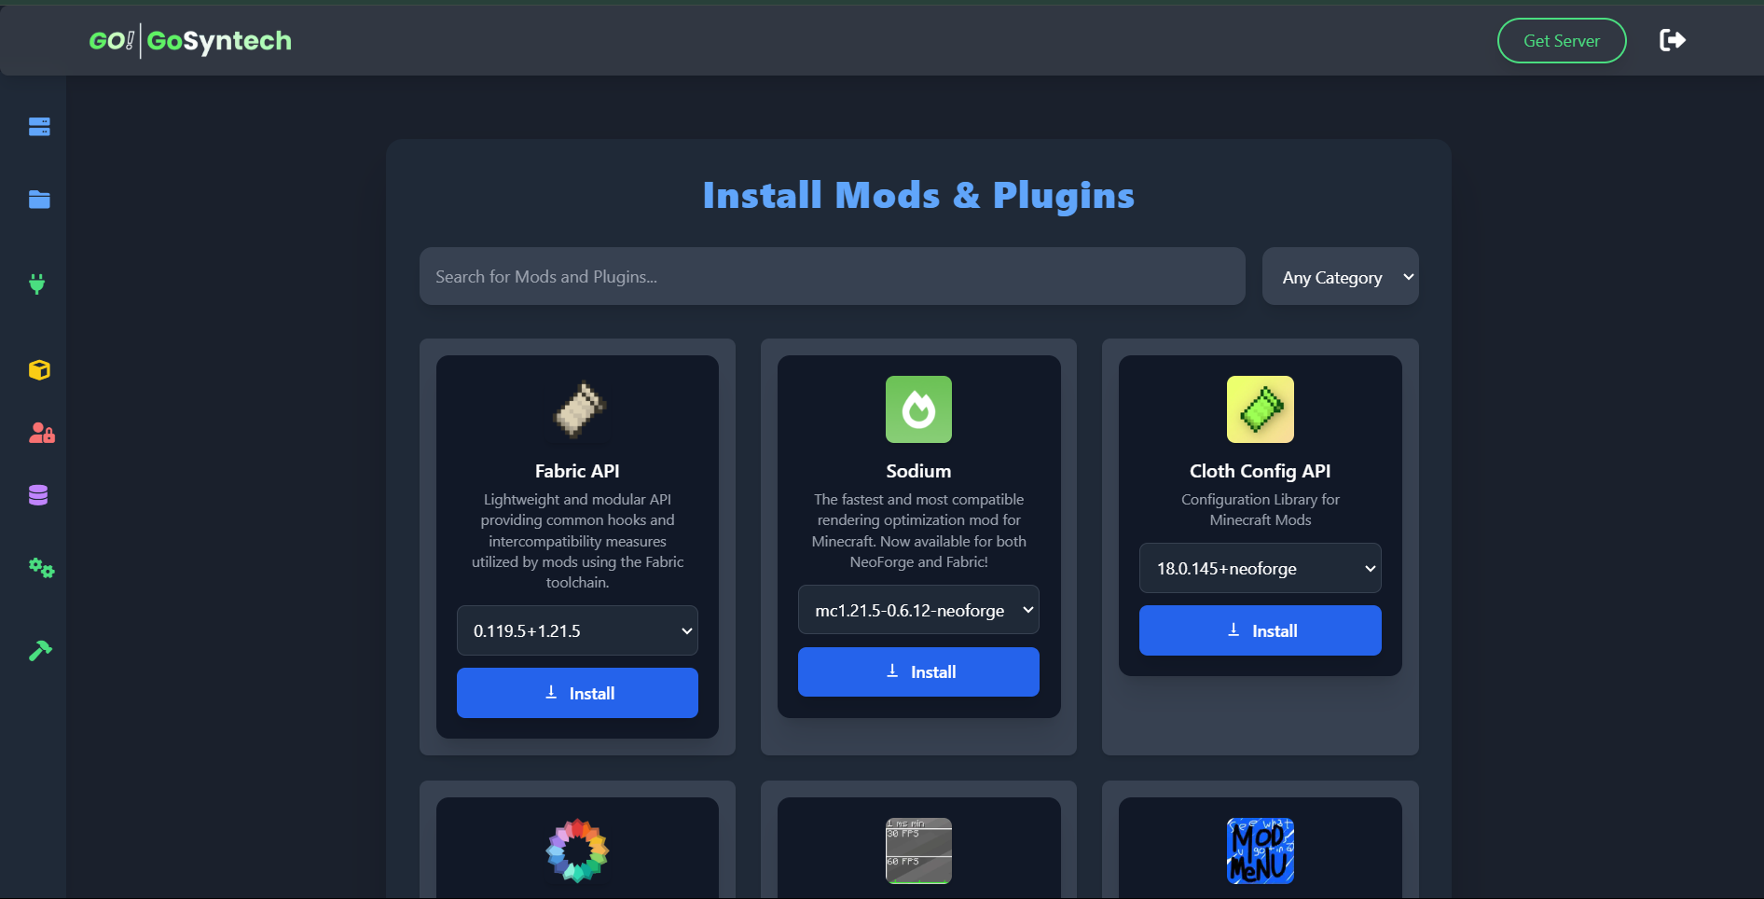Click the Sodium title text

(918, 471)
